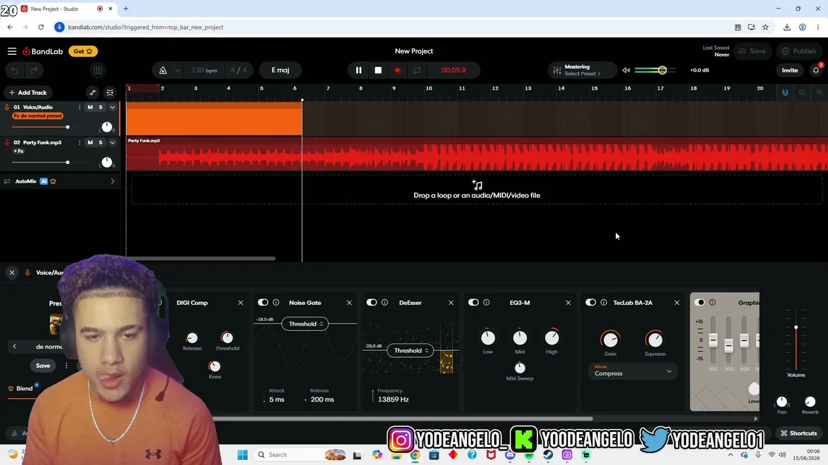Solo the Voice/Audio track
The height and width of the screenshot is (465, 828).
coord(100,107)
